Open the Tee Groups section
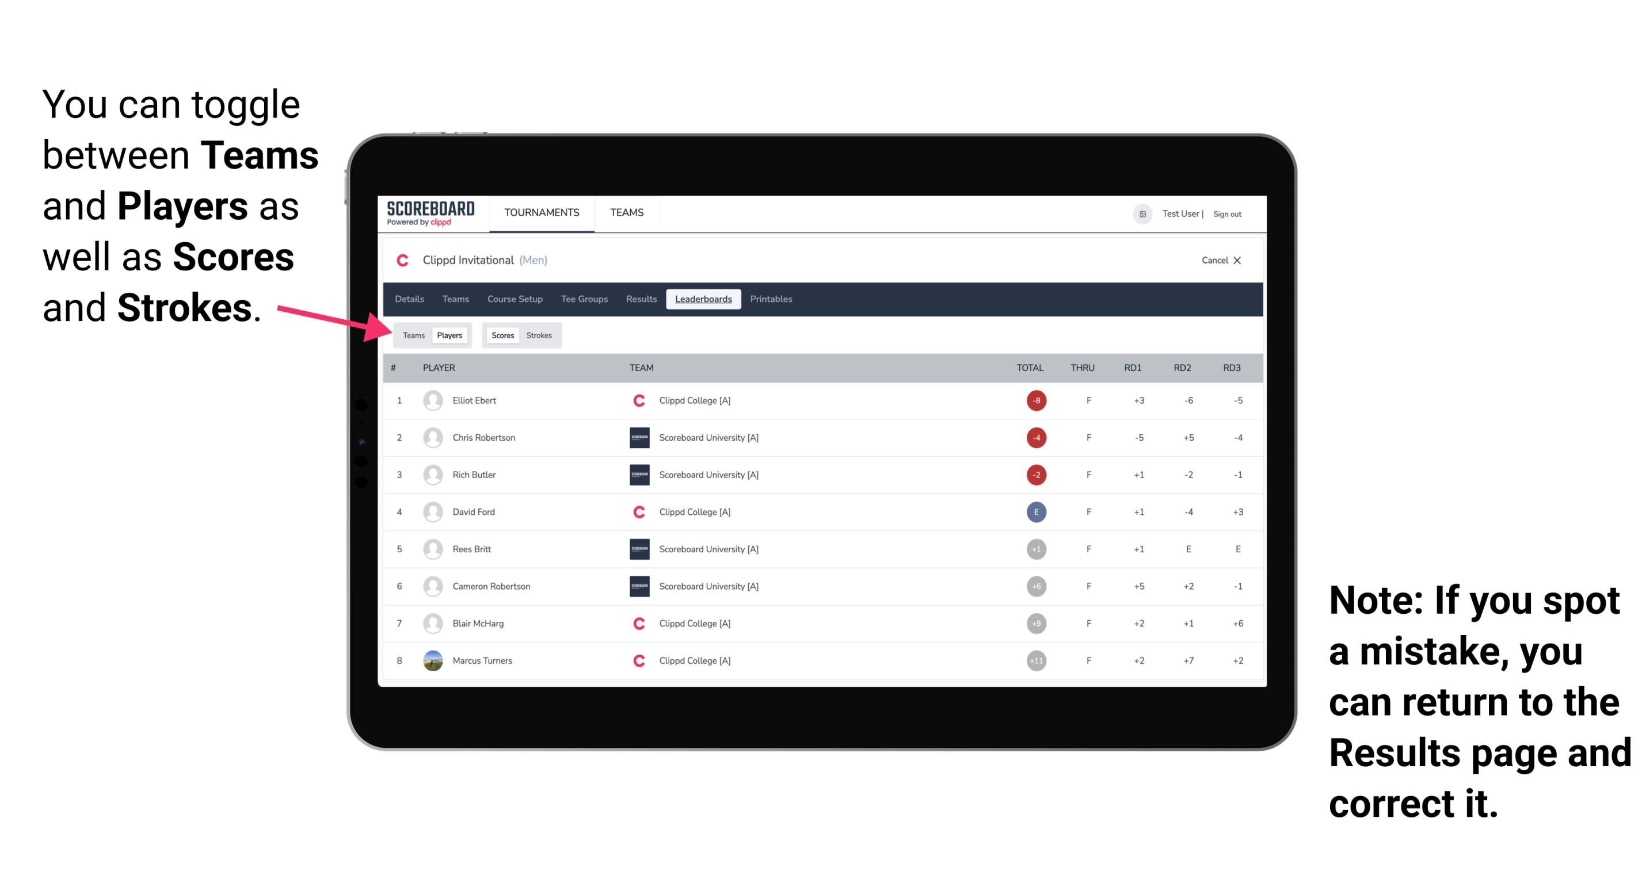The width and height of the screenshot is (1642, 883). [582, 299]
